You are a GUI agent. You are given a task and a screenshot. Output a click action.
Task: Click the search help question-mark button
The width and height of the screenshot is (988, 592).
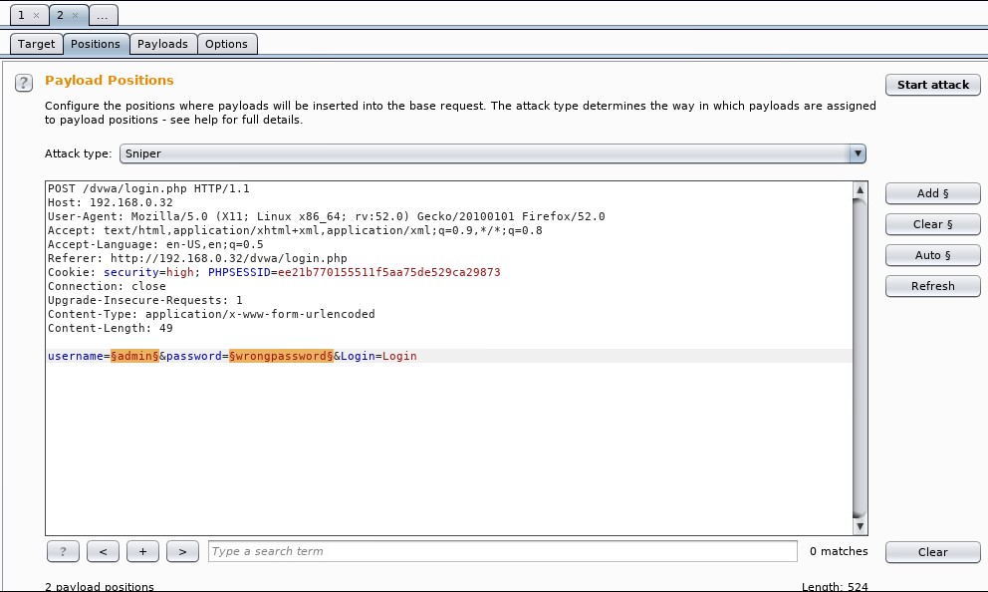tap(63, 551)
